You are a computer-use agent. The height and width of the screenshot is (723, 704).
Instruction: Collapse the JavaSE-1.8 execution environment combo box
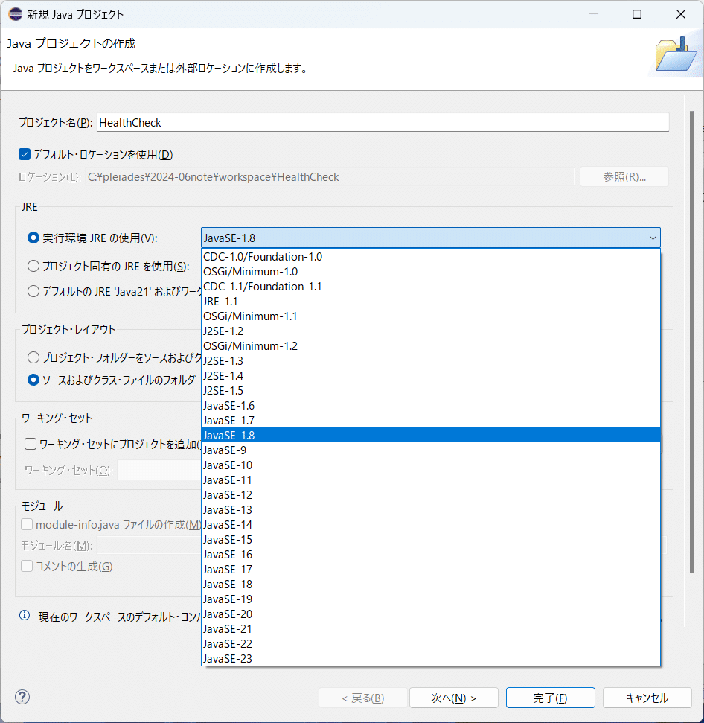[x=430, y=238]
